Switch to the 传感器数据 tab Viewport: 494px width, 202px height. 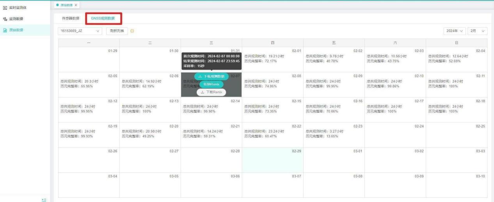pyautogui.click(x=71, y=18)
